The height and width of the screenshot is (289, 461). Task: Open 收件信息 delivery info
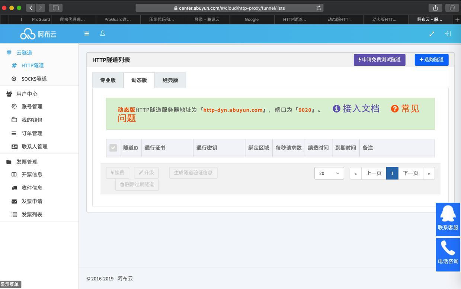point(32,188)
